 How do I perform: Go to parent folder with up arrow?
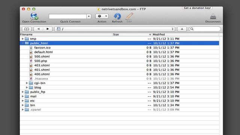pos(182,29)
